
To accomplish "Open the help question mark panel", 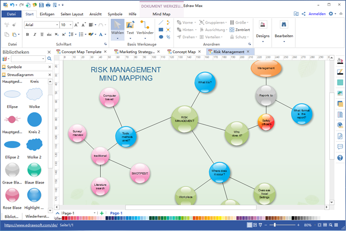I will tap(340, 157).
